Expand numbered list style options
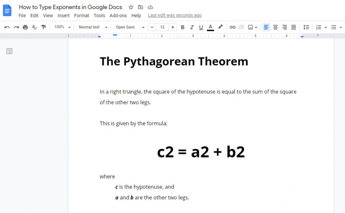 [x=326, y=28]
